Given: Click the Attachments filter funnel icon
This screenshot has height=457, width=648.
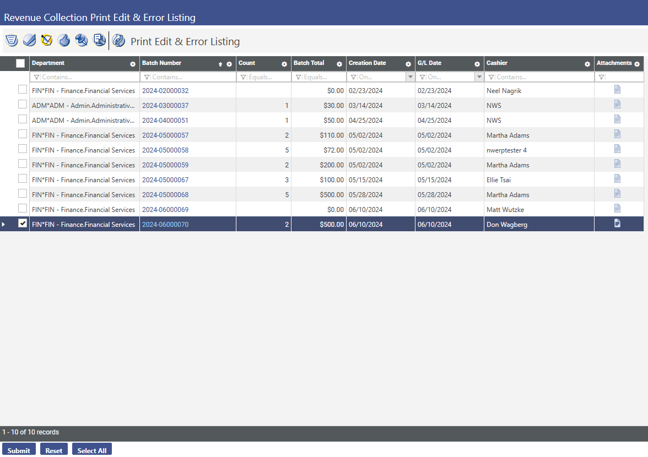Looking at the screenshot, I should [601, 77].
